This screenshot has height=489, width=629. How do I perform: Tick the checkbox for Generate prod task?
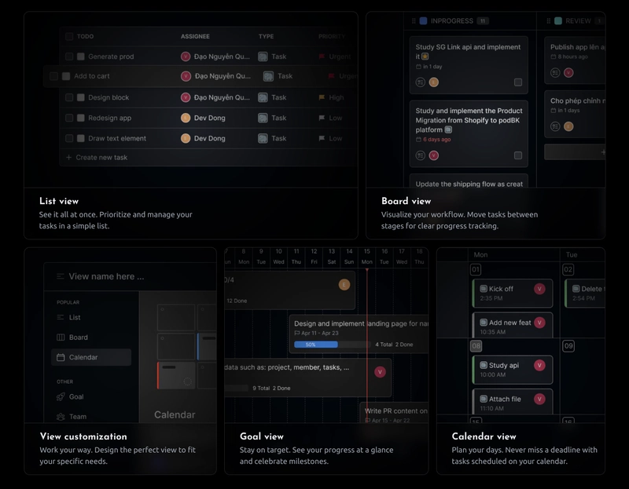click(69, 57)
